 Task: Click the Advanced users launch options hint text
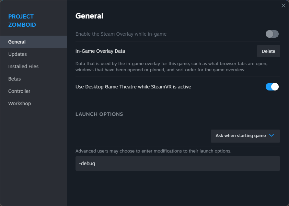point(153,151)
